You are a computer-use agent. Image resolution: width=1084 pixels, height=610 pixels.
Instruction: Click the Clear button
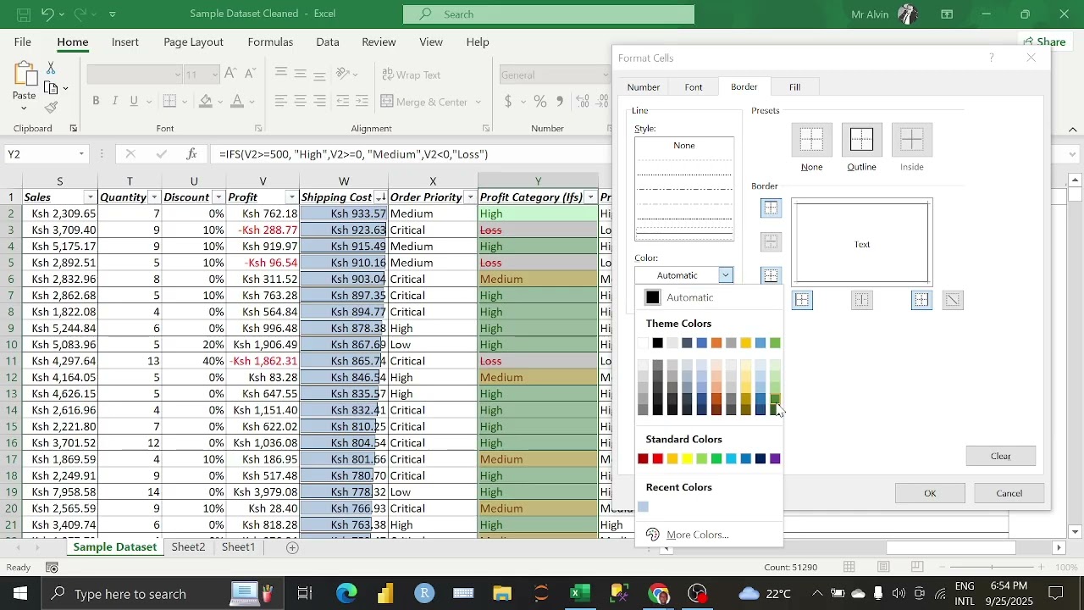coord(1000,456)
